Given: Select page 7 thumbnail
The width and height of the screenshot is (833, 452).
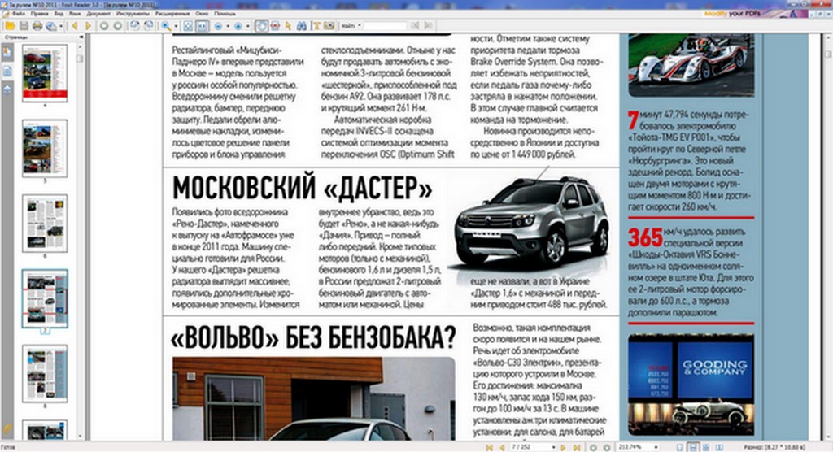Looking at the screenshot, I should pos(45,298).
